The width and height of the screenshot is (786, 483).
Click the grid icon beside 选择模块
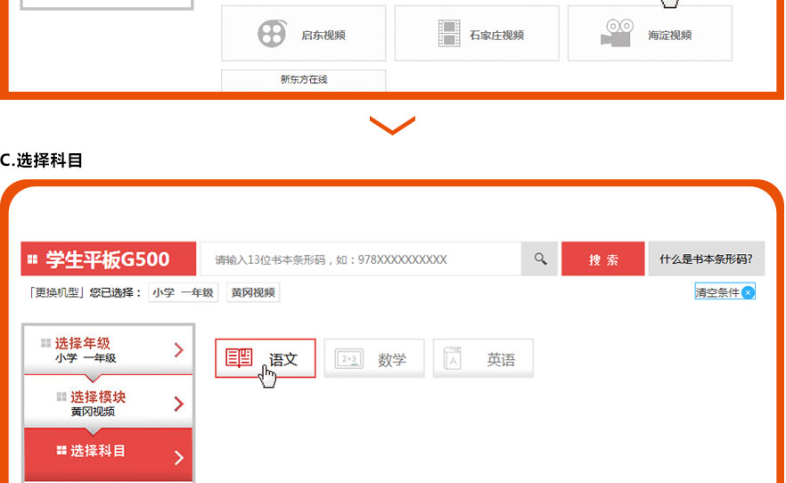coord(61,397)
